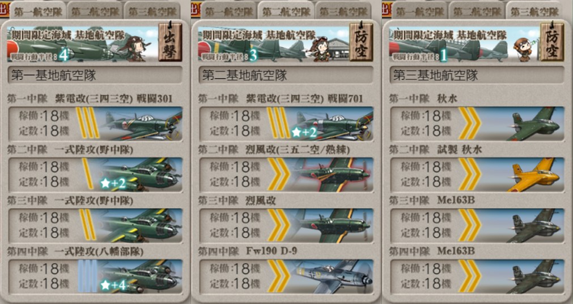
Task: Select the green 秋水 rocket plane image
Action: (534, 124)
